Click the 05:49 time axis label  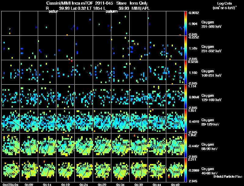(175, 185)
